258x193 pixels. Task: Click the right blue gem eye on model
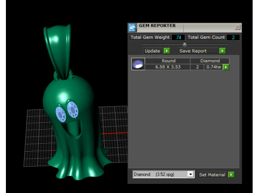coord(73,110)
